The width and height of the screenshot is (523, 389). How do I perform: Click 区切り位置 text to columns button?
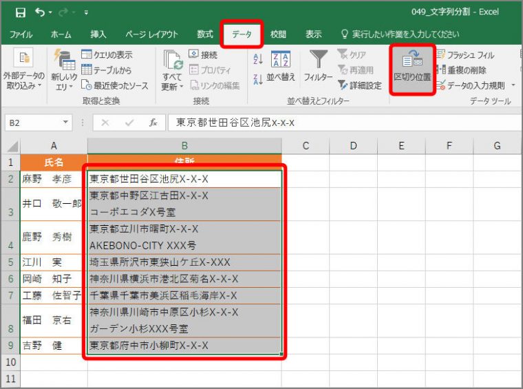pyautogui.click(x=412, y=70)
